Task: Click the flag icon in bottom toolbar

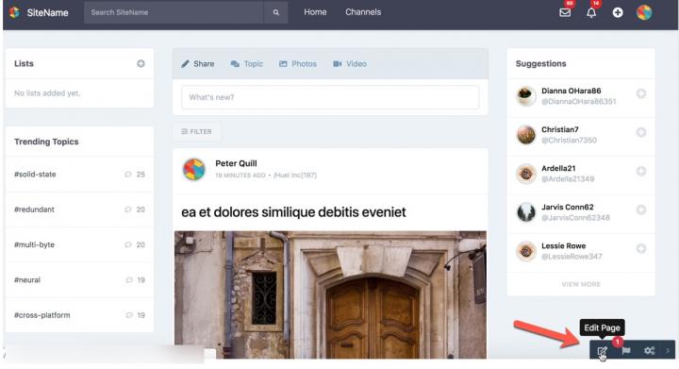Action: pyautogui.click(x=626, y=350)
